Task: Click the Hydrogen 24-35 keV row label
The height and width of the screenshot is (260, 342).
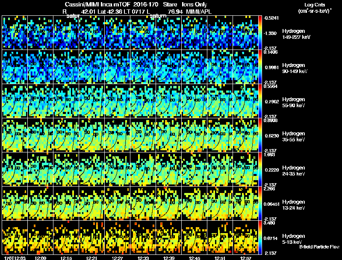Action: point(294,171)
